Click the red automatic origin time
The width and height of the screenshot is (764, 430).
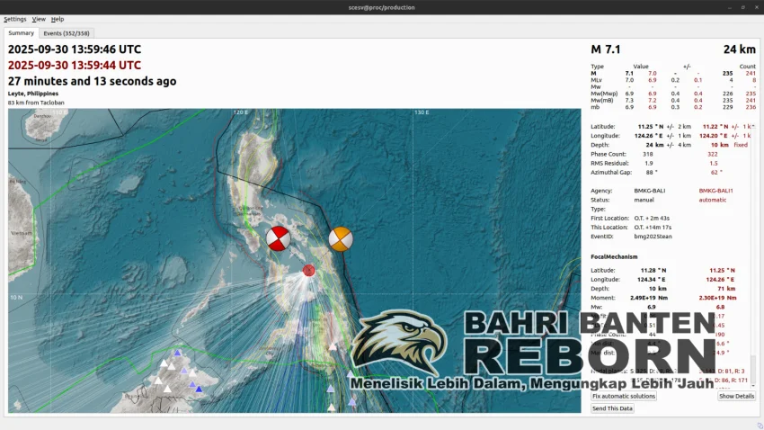75,65
